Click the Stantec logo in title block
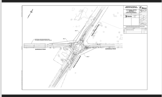Image resolution: width=162 pixels, height=97 pixels. (x=129, y=16)
